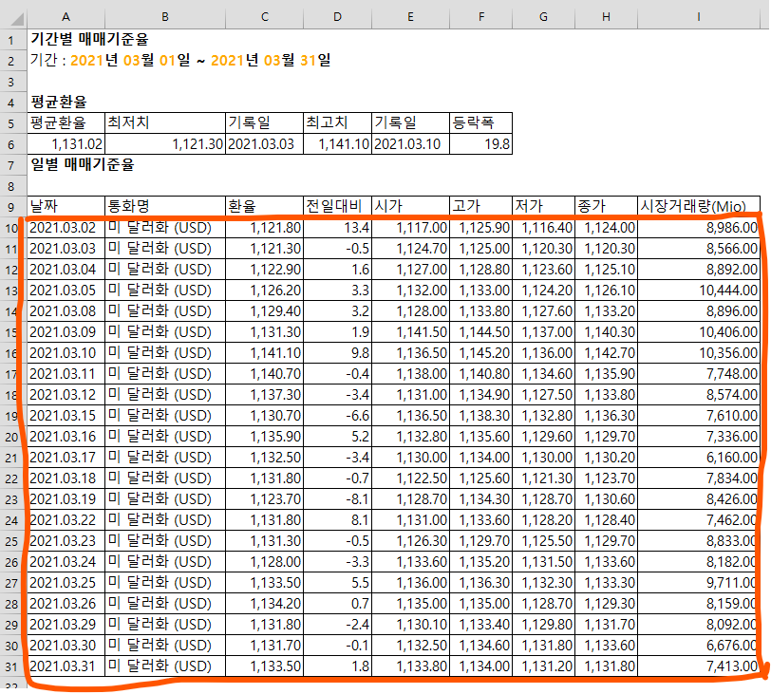Click the '종가' column header cell
This screenshot has height=694, width=771.
[607, 206]
